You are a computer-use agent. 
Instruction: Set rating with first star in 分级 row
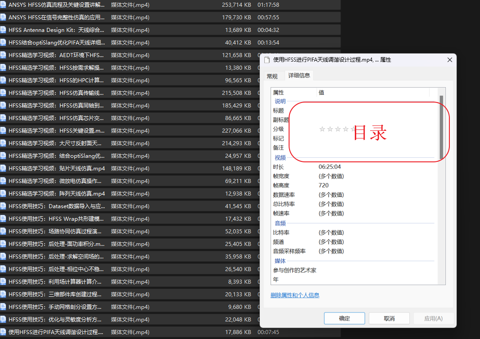(x=322, y=129)
